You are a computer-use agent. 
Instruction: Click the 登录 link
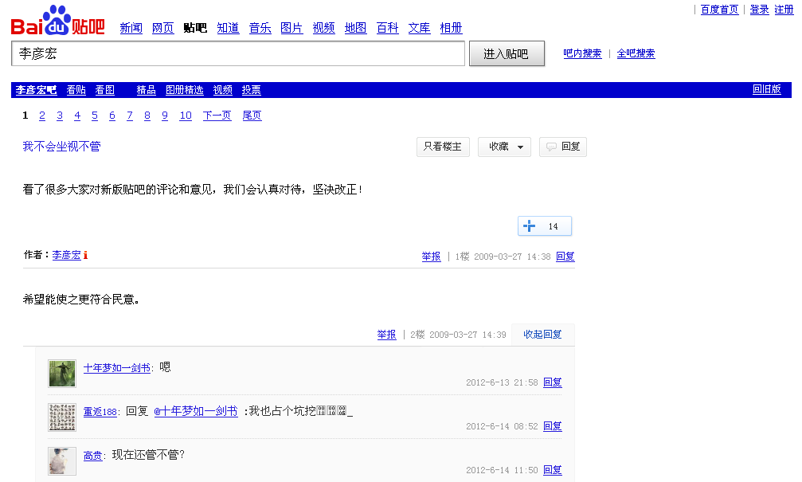[x=760, y=10]
